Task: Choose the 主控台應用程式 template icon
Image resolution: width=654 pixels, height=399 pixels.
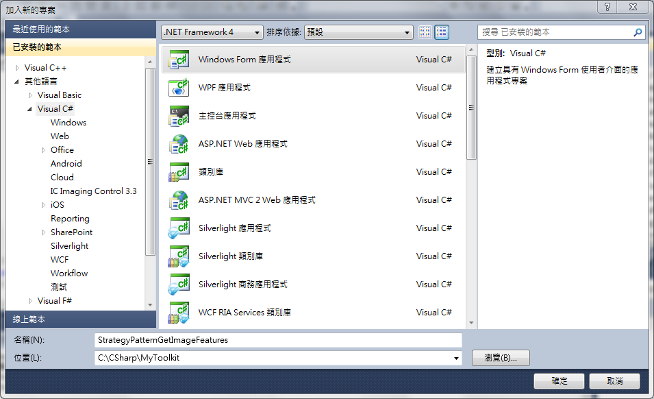Action: coord(179,116)
